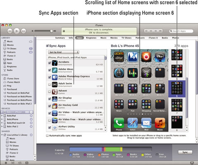The width and height of the screenshot is (198, 165).
Task: Select the News folder on Home screen
Action: point(119,104)
